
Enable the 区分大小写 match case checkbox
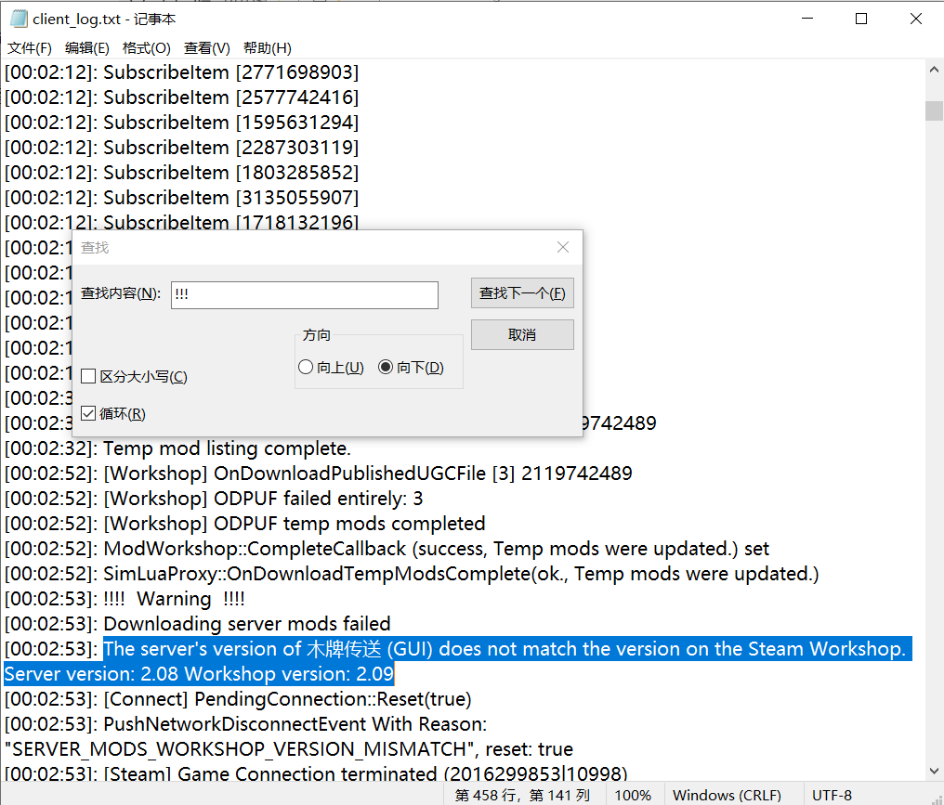tap(89, 376)
